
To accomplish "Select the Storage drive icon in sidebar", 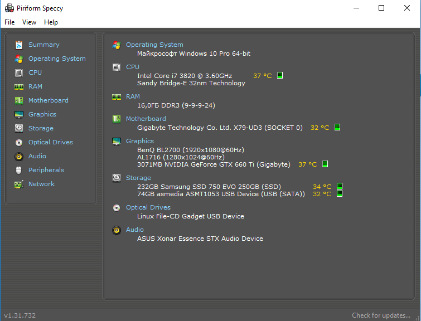I will pyautogui.click(x=19, y=128).
